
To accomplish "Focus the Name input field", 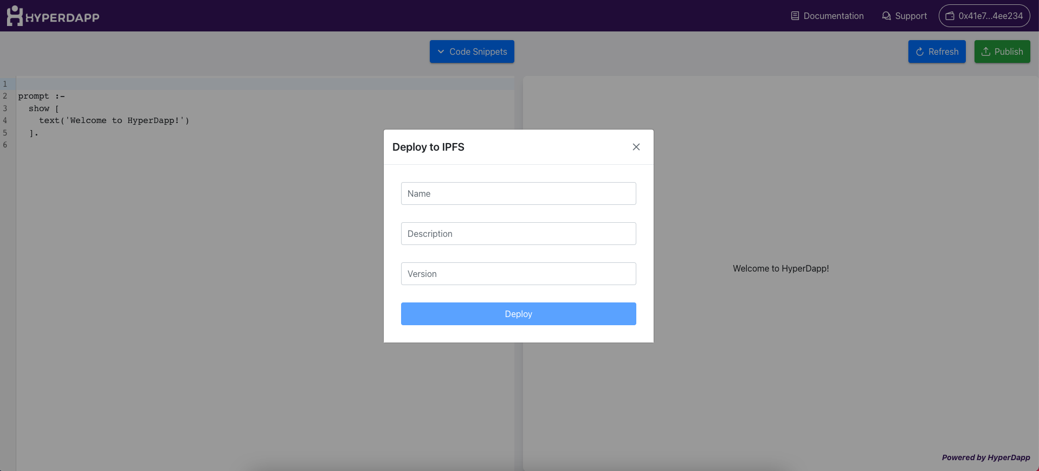I will [519, 193].
